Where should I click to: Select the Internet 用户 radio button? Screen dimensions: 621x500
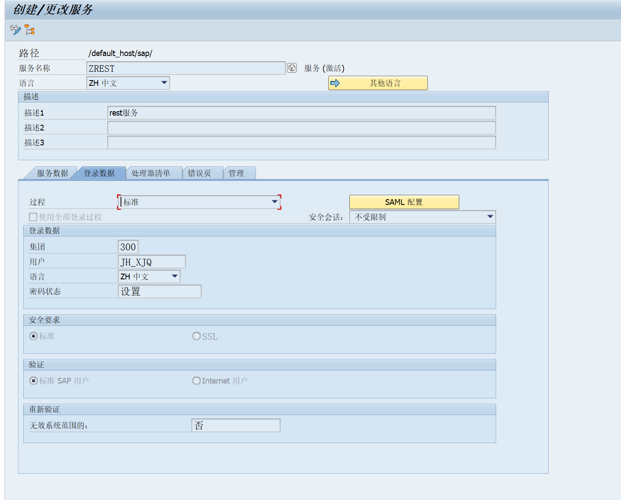click(x=196, y=380)
